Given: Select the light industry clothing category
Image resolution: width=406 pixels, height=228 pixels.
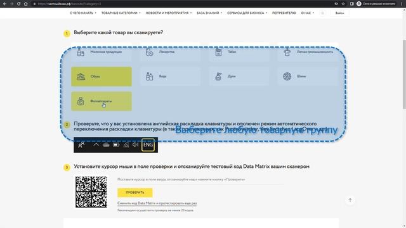Looking at the screenshot, I should [308, 52].
